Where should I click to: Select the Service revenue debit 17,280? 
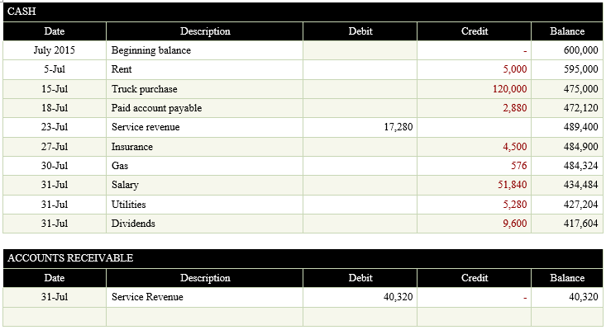tap(360, 127)
